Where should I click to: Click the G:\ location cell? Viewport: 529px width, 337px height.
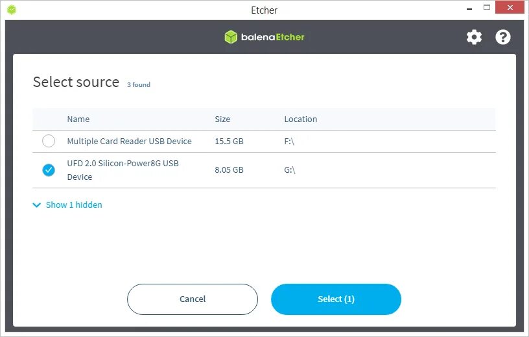coord(290,170)
